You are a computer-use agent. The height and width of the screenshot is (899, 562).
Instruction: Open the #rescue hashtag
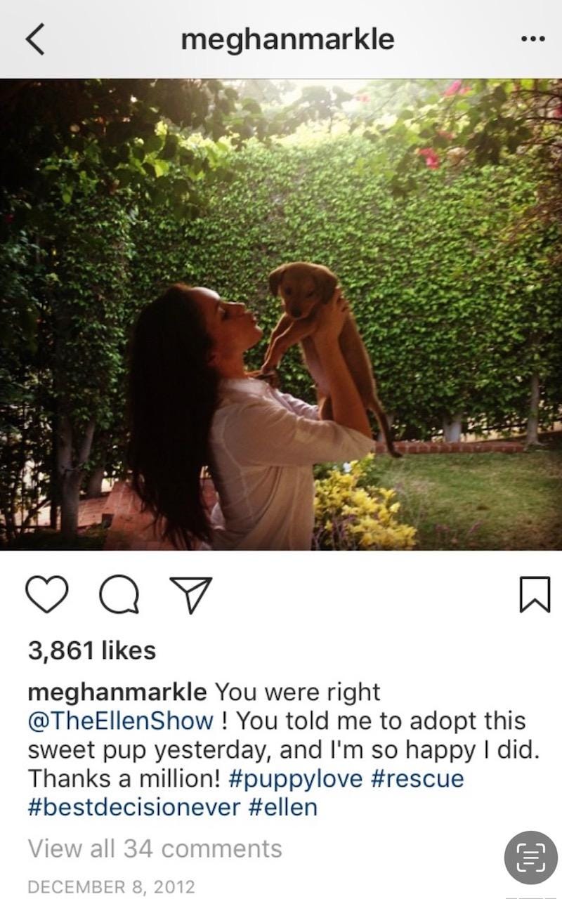click(x=416, y=779)
